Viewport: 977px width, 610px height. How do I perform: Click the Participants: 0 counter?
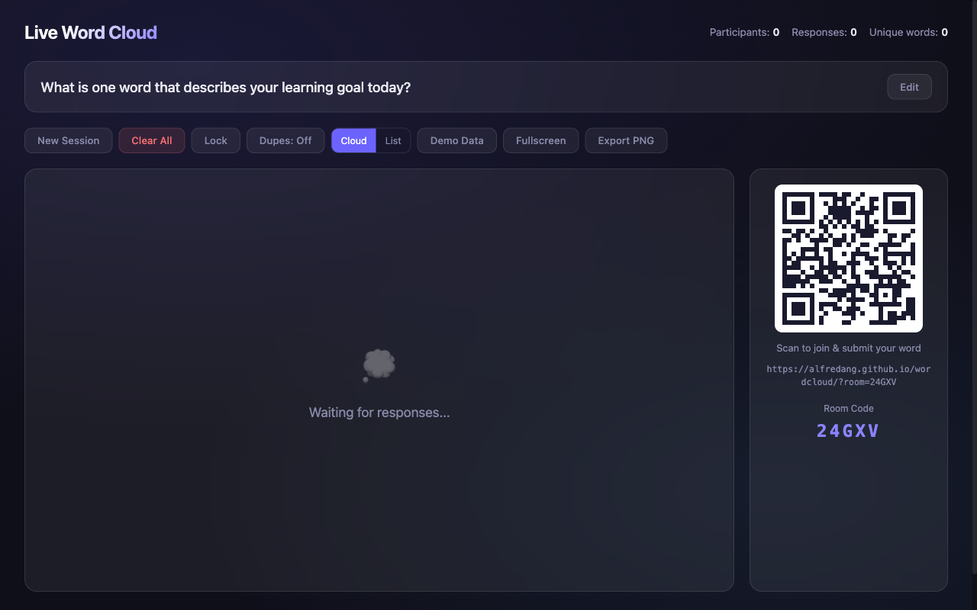click(744, 32)
